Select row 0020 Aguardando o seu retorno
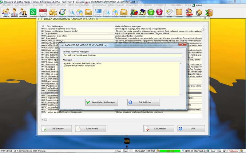The image size is (246, 153). [x=121, y=36]
